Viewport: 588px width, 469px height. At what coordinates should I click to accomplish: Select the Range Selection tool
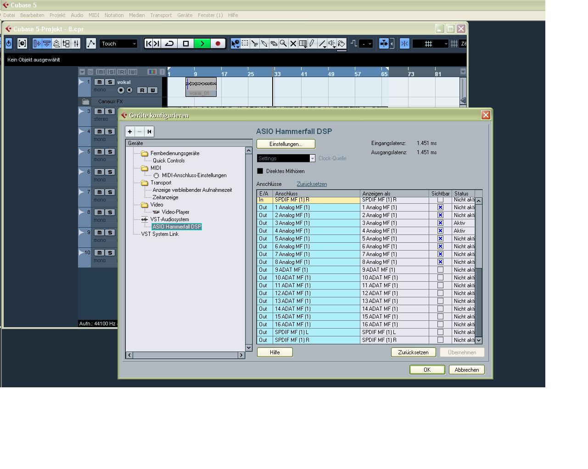point(245,44)
